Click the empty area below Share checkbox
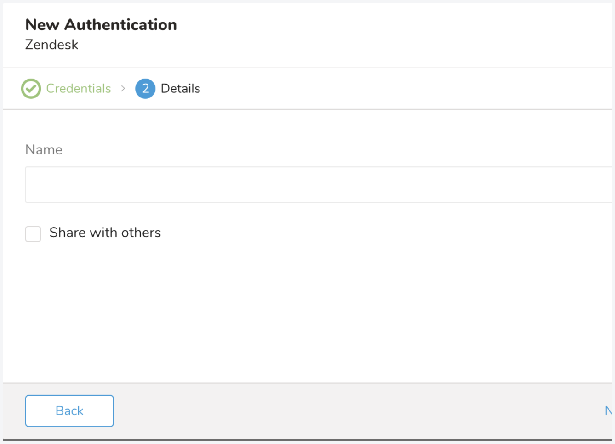Screen dimensions: 615x444 (x=276, y=313)
